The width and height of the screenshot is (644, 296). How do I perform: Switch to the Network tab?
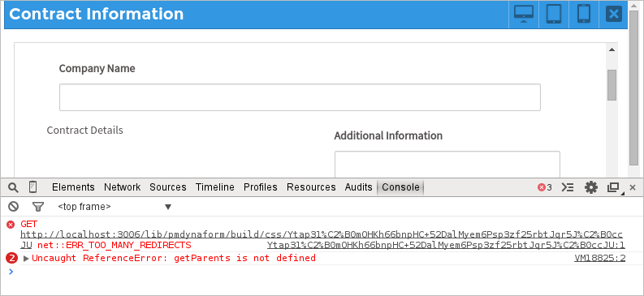click(122, 187)
